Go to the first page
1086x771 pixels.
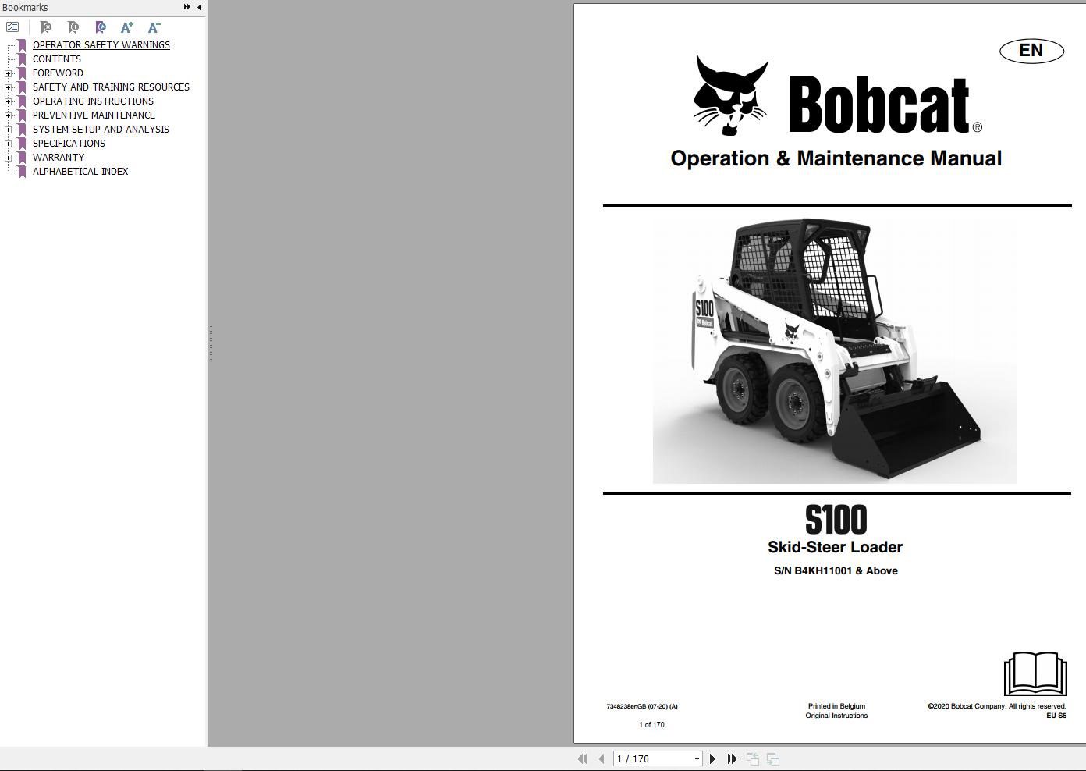click(x=581, y=758)
